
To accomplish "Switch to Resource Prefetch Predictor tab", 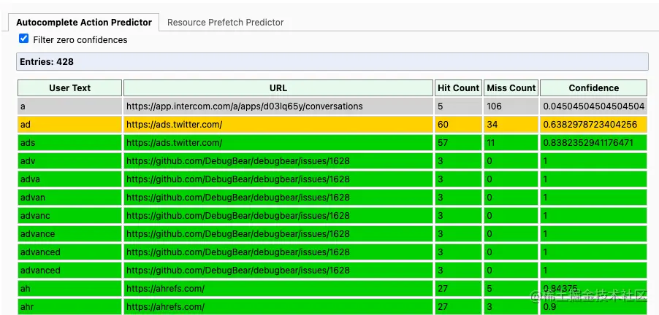I will click(225, 22).
